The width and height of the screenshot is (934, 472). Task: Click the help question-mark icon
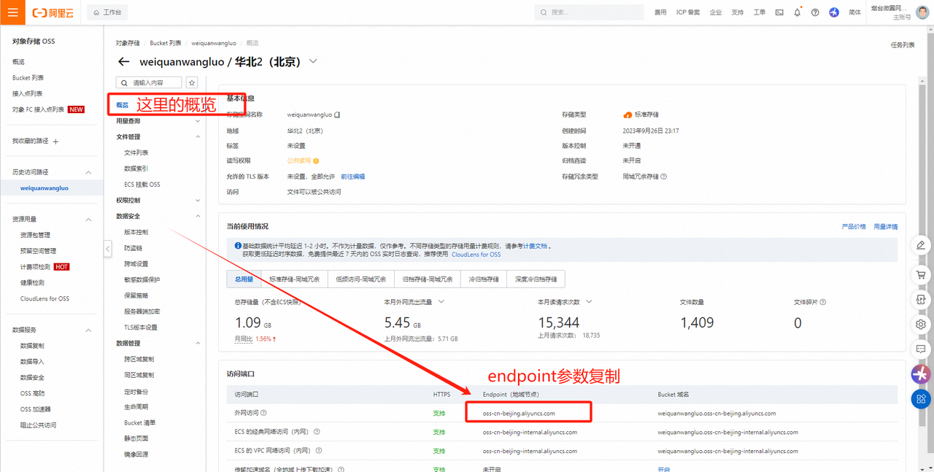[814, 12]
